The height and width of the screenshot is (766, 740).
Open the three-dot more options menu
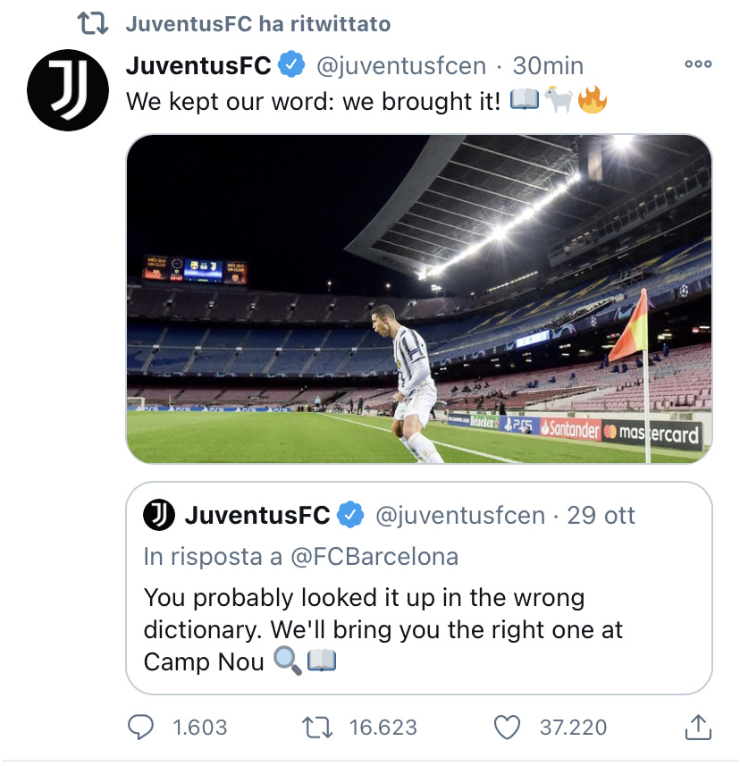click(698, 64)
